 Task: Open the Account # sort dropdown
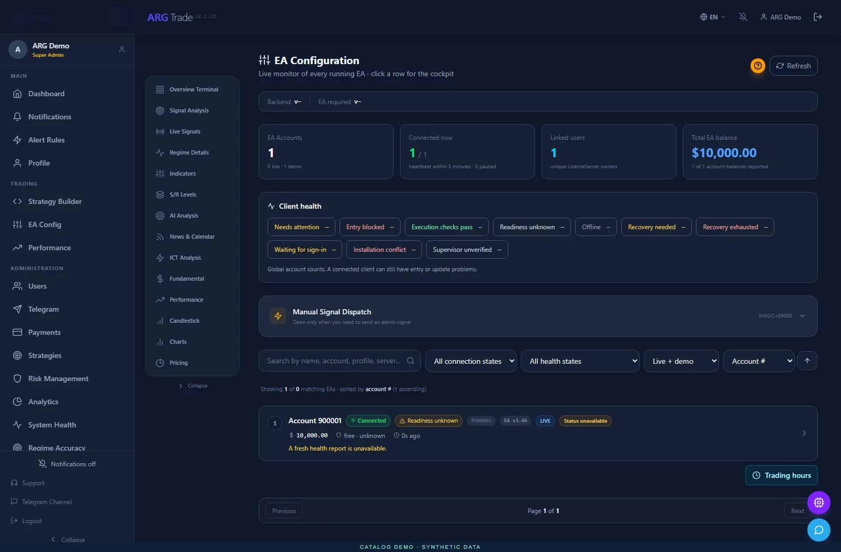point(759,361)
